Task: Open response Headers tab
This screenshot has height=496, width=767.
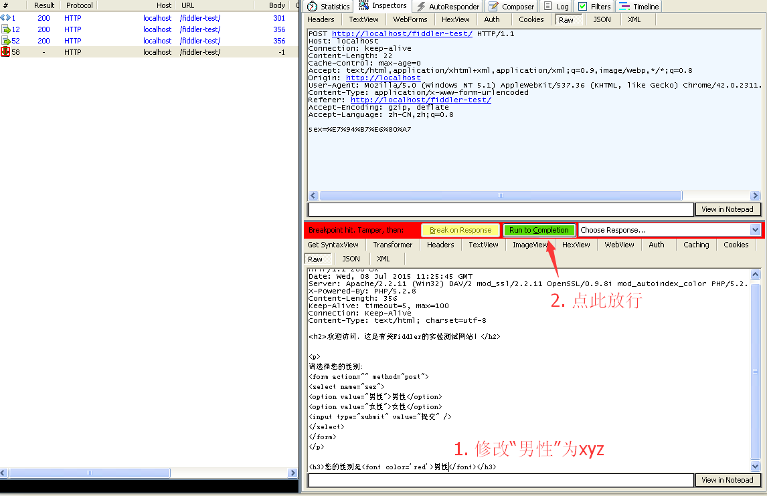Action: tap(440, 245)
